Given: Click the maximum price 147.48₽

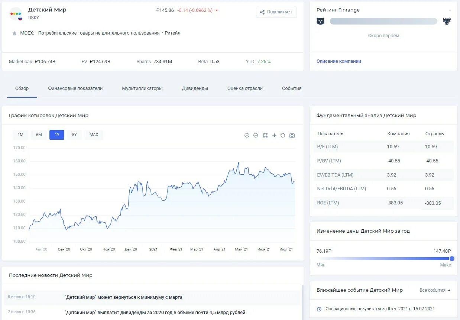Looking at the screenshot, I should tap(442, 251).
